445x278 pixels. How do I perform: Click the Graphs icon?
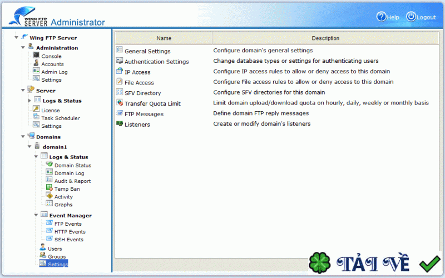point(50,203)
